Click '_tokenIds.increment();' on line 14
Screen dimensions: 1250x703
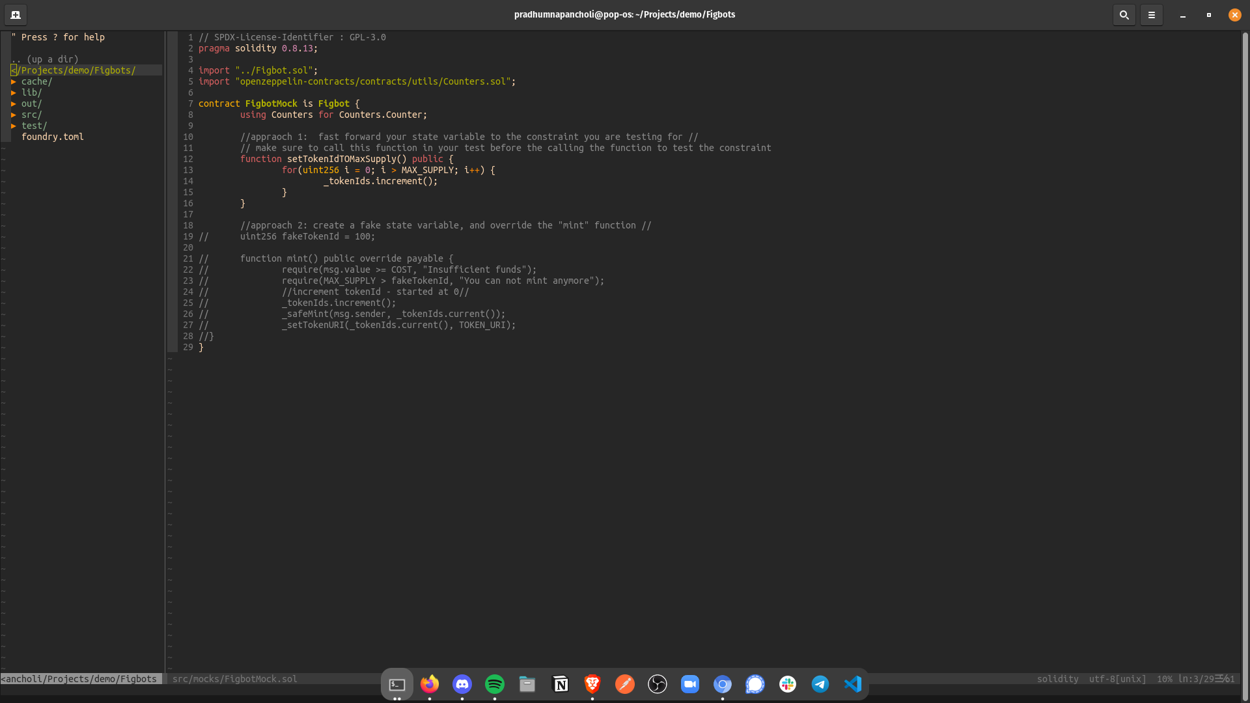[381, 181]
